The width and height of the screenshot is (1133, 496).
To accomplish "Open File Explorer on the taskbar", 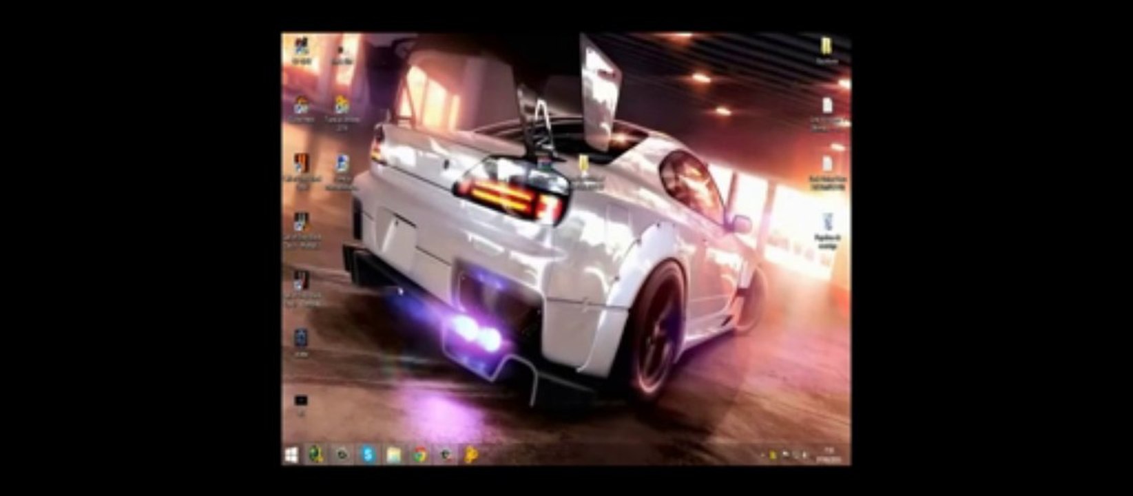I will (394, 455).
